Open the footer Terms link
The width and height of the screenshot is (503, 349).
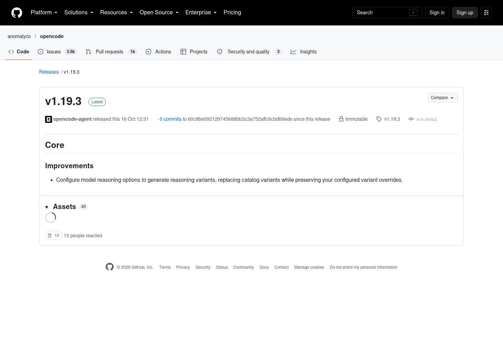(165, 267)
